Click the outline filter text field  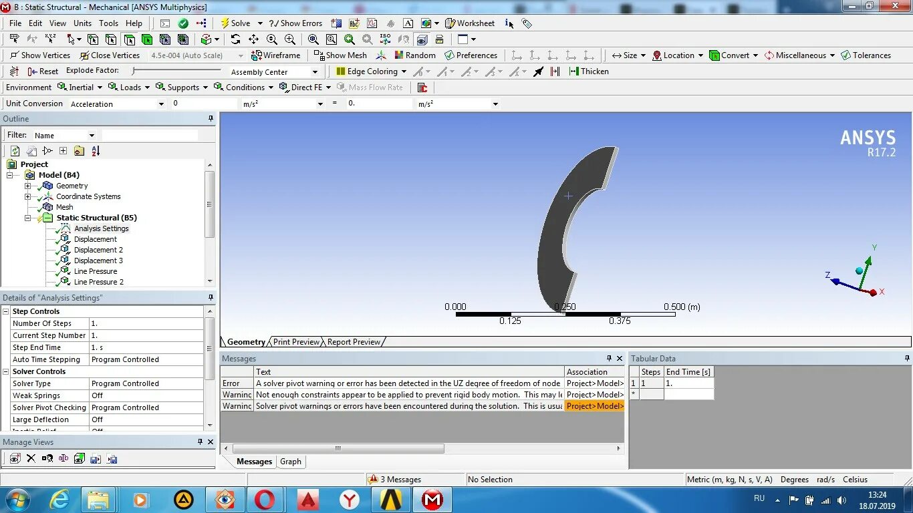point(150,135)
